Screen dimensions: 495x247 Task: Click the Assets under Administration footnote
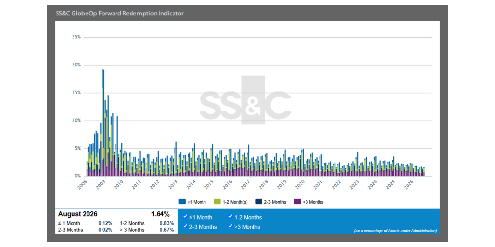click(395, 231)
